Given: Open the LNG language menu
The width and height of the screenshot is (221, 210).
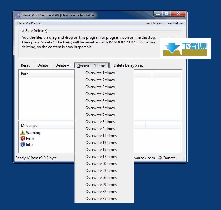Looking at the screenshot, I should click(x=154, y=23).
